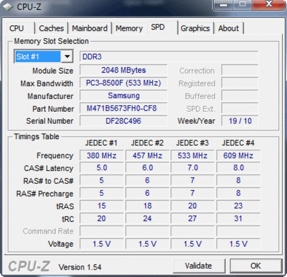
Task: Open the CPU tab
Action: pyautogui.click(x=20, y=28)
